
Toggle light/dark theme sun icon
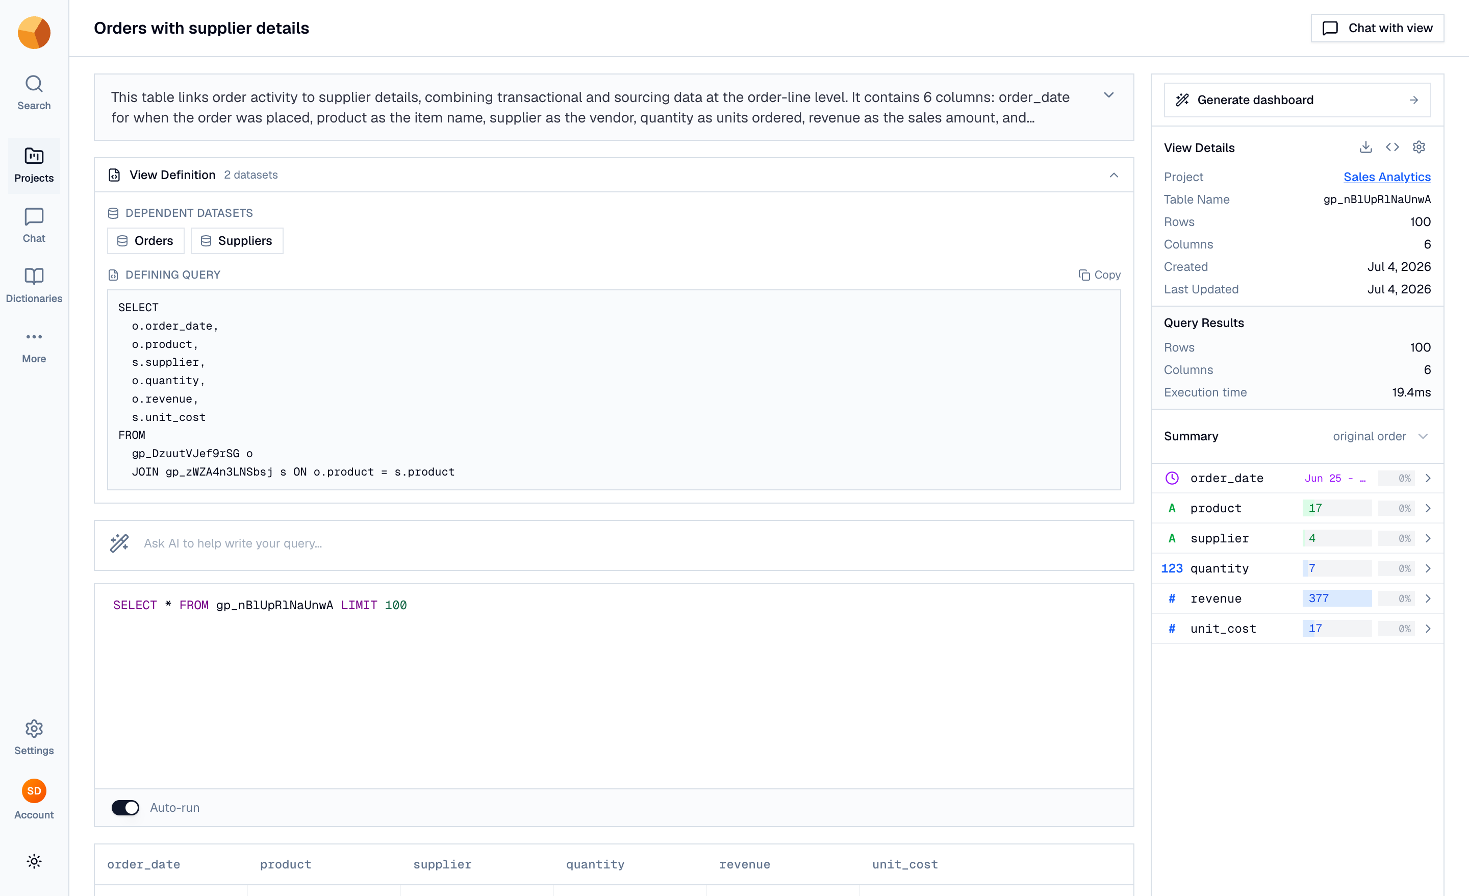coord(34,861)
